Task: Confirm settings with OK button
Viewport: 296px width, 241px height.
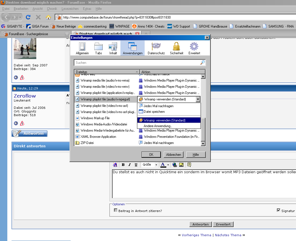Action: point(151,155)
